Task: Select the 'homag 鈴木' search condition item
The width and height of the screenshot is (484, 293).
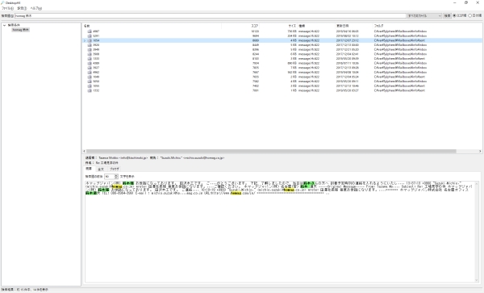Action: [x=21, y=30]
